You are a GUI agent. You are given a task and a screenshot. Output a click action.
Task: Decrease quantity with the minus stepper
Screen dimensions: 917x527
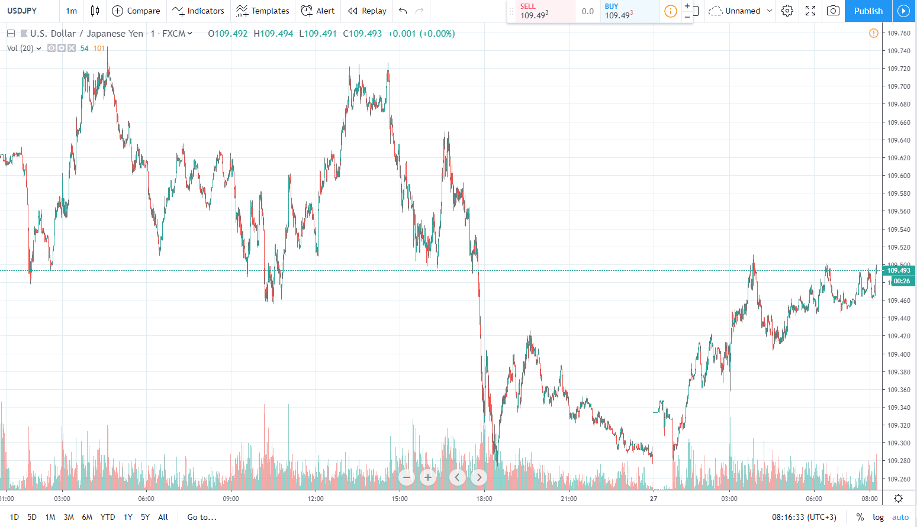(687, 17)
